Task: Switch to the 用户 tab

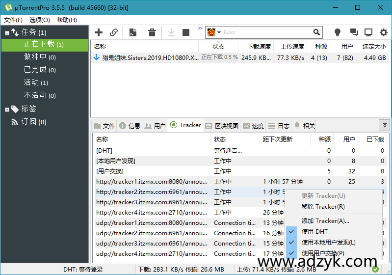Action: [155, 126]
